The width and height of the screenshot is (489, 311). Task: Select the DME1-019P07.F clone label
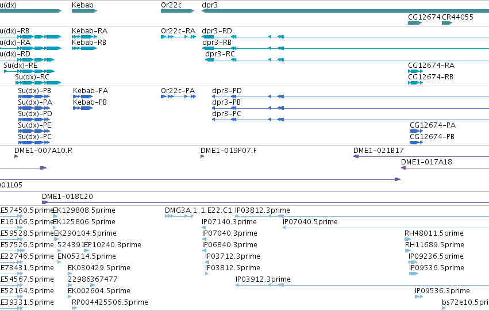(229, 151)
